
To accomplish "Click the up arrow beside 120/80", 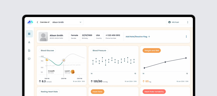I will pos(92,81).
